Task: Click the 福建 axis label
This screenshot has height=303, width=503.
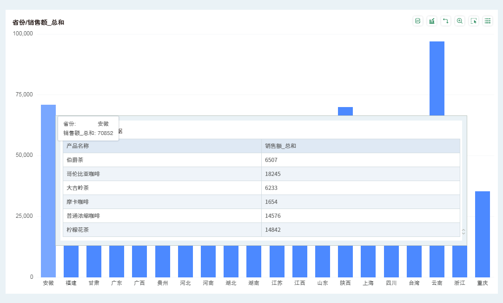Action: click(x=71, y=283)
